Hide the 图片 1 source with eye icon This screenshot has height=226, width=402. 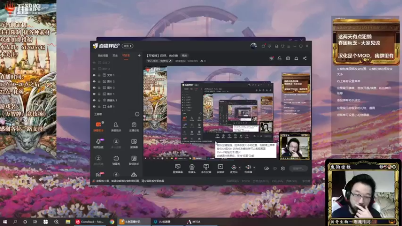tap(94, 94)
